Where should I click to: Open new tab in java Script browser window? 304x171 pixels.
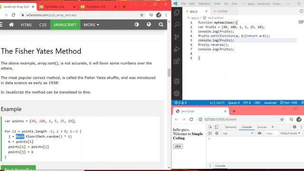click(x=234, y=111)
